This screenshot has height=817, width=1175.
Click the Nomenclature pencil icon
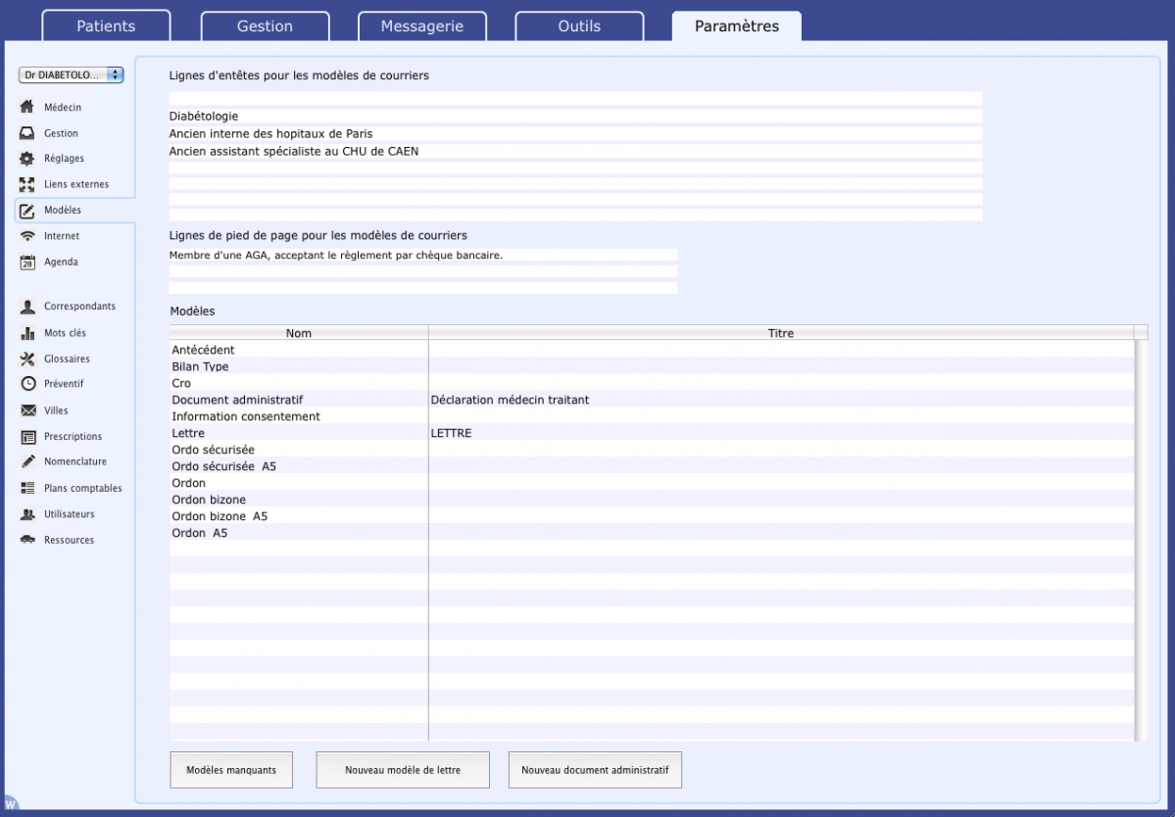click(27, 461)
